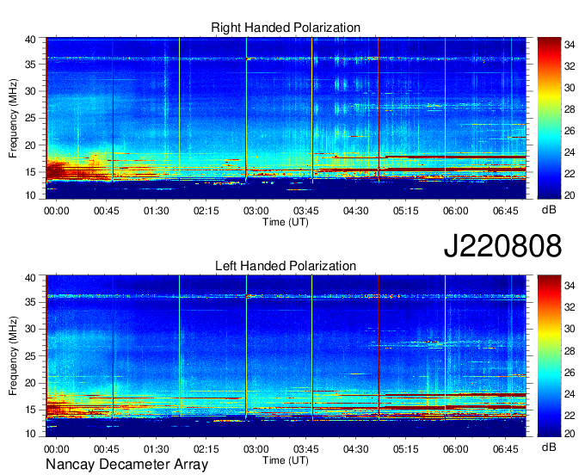The image size is (585, 475).
Task: Click the 10 MHz tick label on bottom plot
Action: [30, 434]
